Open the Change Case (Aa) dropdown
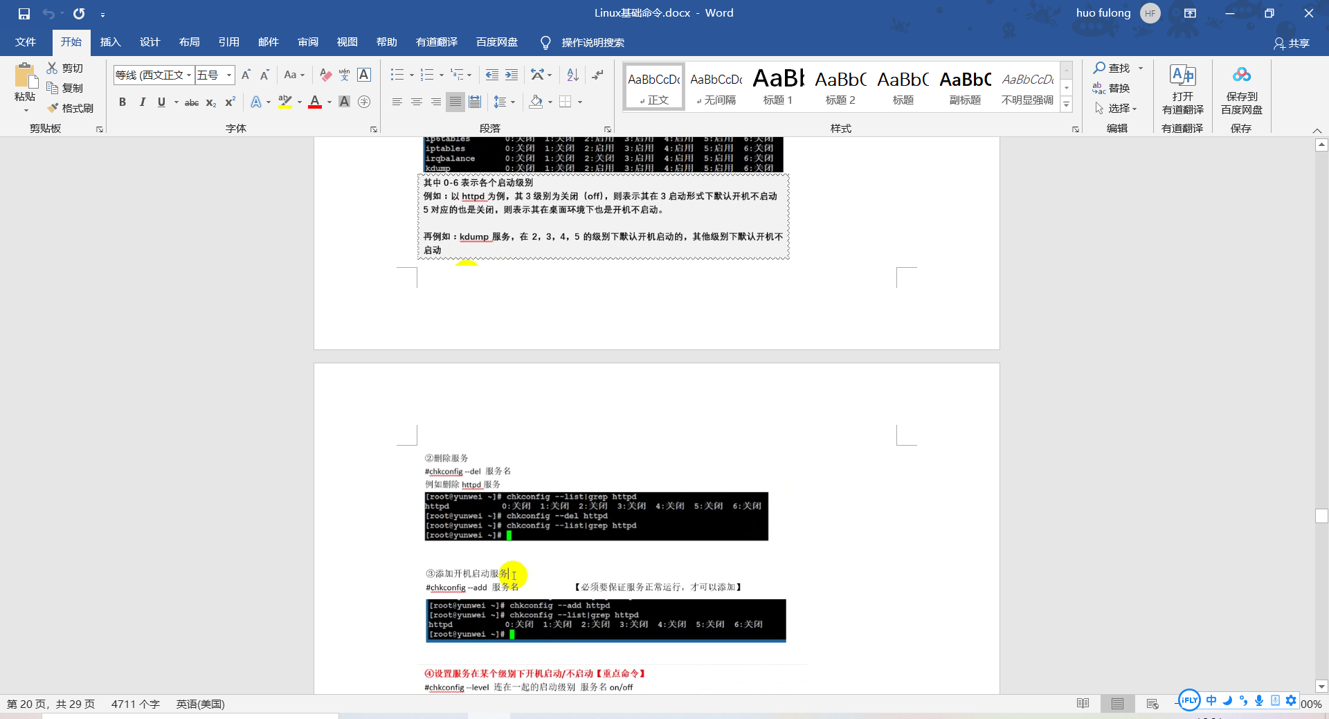Screen dimensions: 1329x719 [294, 75]
